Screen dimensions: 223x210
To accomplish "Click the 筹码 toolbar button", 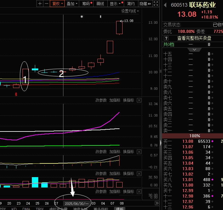I will click(87, 4).
